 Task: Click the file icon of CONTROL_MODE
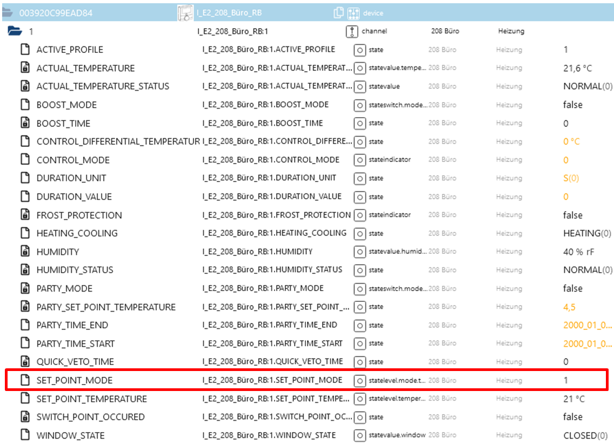tap(25, 160)
